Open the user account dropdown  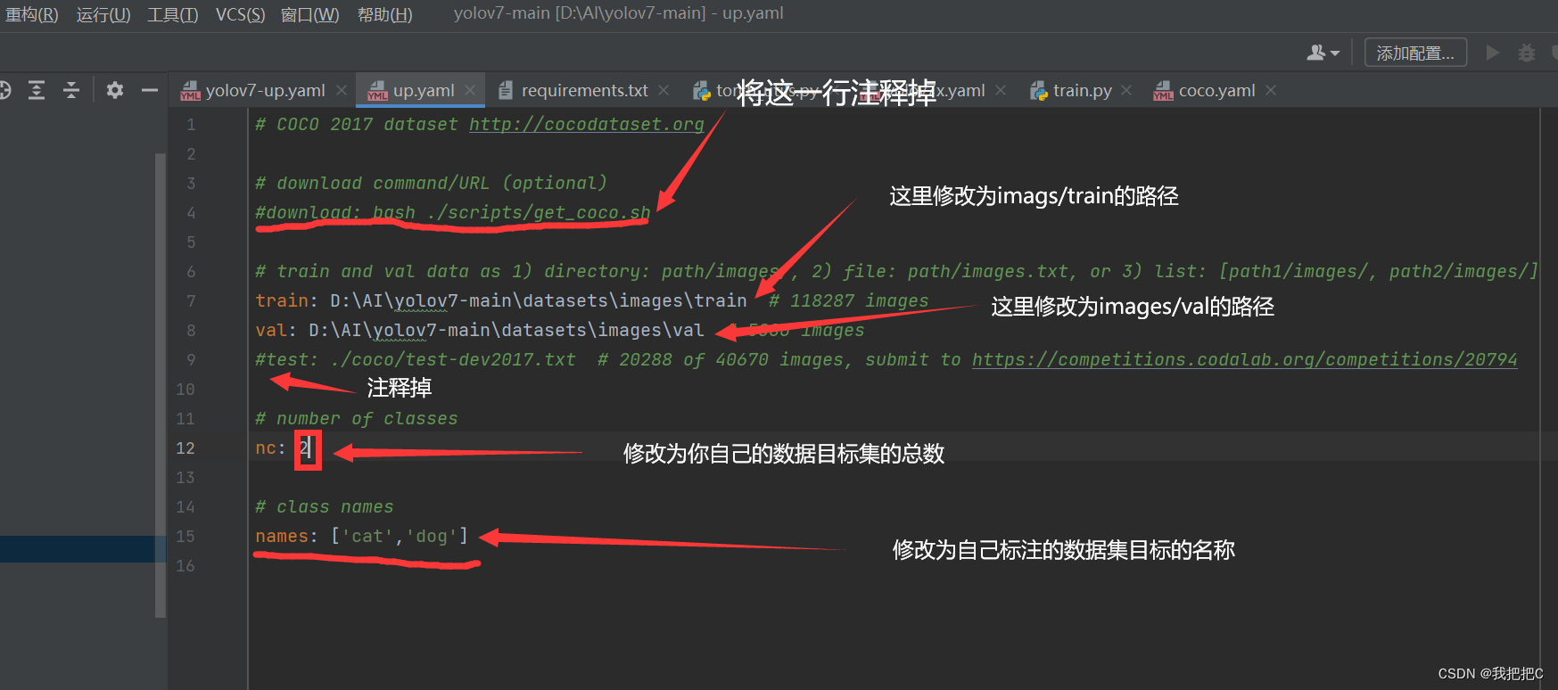tap(1323, 53)
